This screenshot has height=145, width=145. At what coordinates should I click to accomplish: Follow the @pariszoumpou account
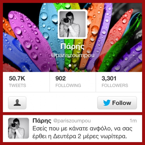117,103
